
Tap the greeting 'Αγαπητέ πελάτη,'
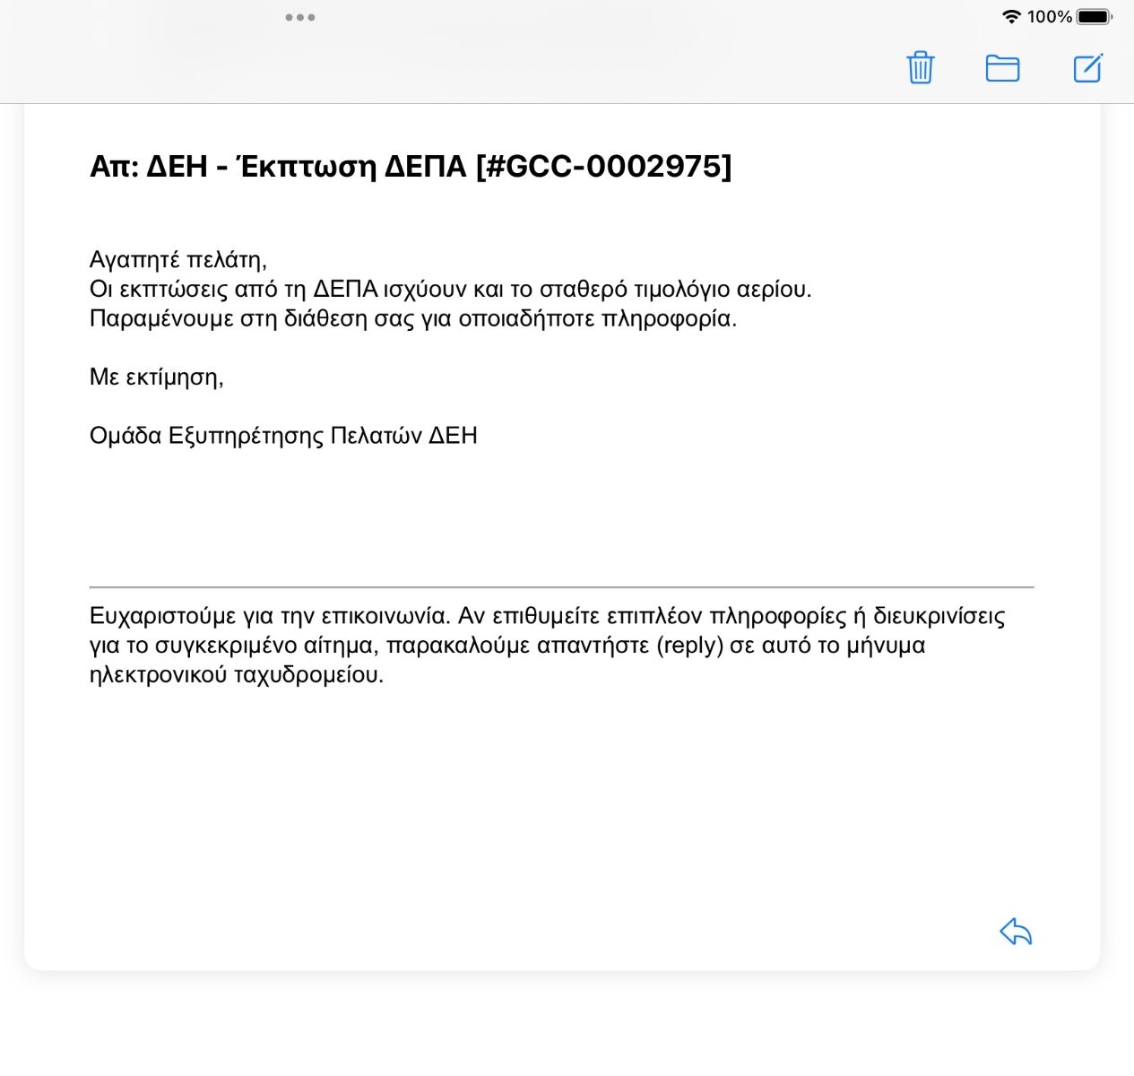point(178,260)
